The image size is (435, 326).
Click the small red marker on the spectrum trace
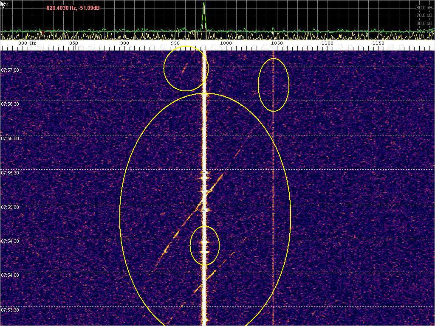[43, 32]
